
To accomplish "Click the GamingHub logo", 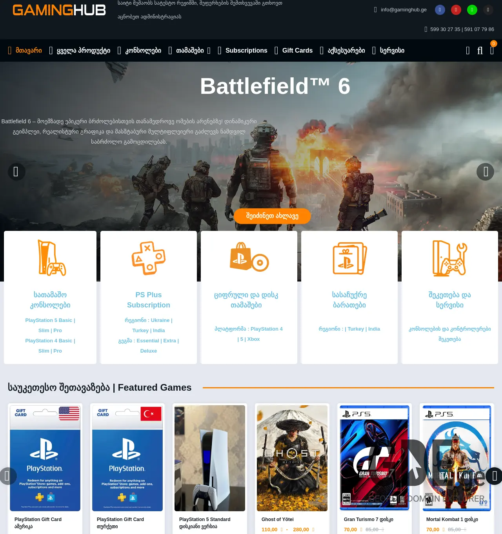I will (58, 10).
